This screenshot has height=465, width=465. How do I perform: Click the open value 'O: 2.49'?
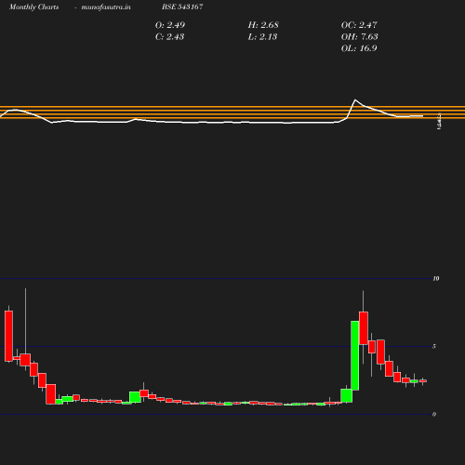tap(170, 25)
